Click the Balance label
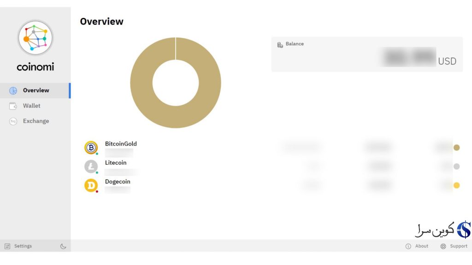The width and height of the screenshot is (472, 265). (295, 44)
